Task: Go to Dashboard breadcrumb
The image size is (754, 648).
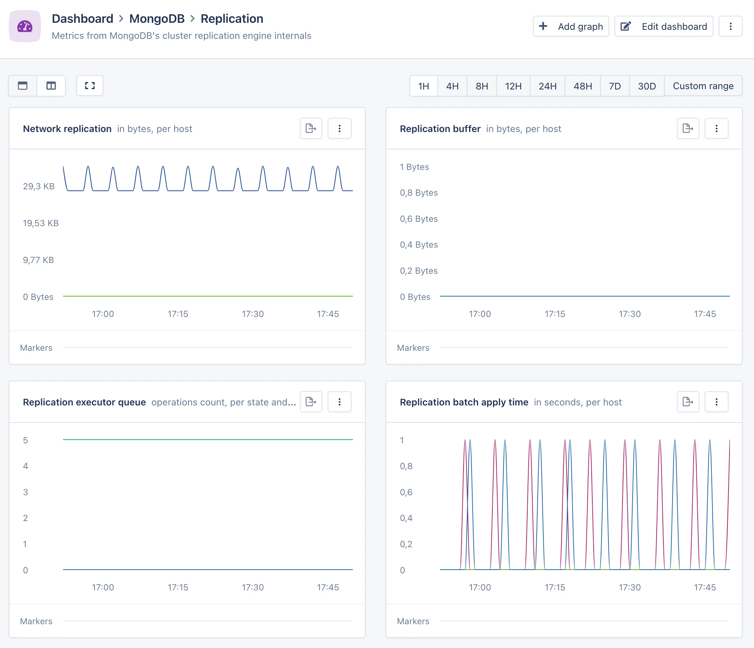Action: coord(83,18)
